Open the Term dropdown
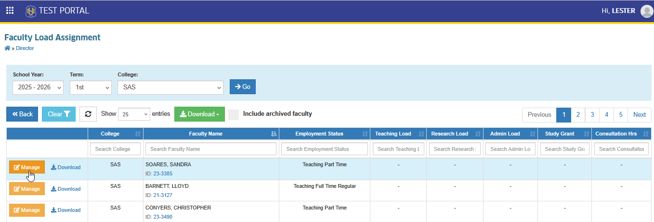The height and width of the screenshot is (222, 654). click(x=91, y=87)
